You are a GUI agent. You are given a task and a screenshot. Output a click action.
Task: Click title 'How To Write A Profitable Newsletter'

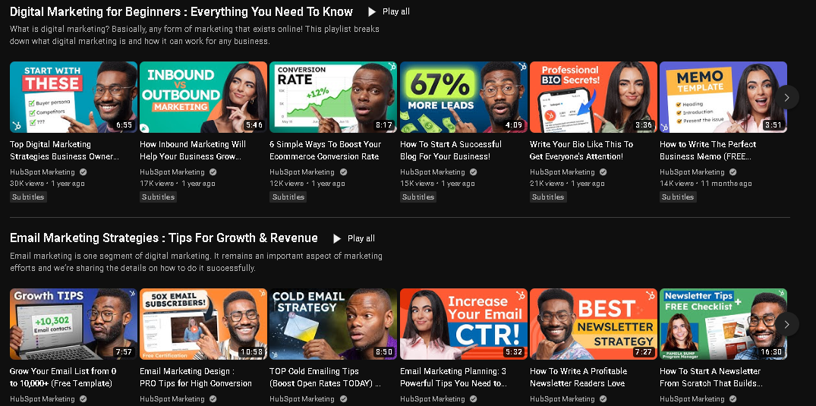tap(578, 377)
